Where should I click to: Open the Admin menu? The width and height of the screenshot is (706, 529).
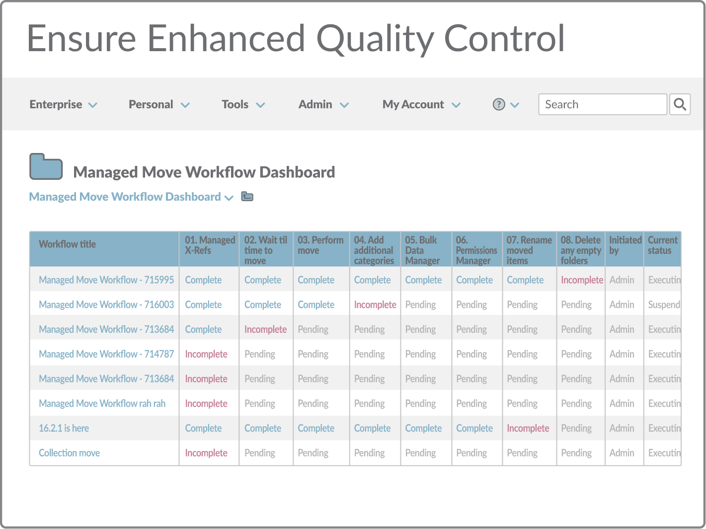point(323,104)
